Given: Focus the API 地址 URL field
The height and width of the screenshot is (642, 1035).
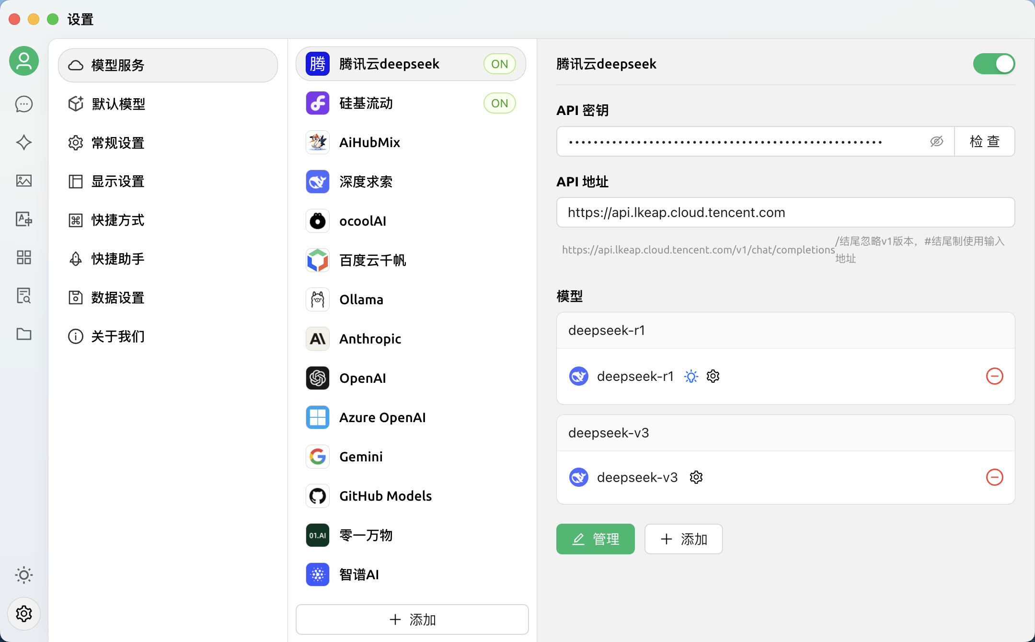Looking at the screenshot, I should tap(786, 212).
